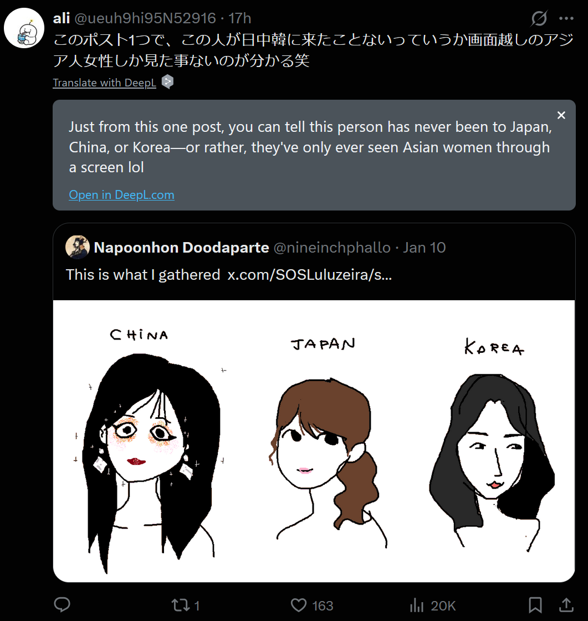
Task: Reply to ali's post
Action: (x=62, y=605)
